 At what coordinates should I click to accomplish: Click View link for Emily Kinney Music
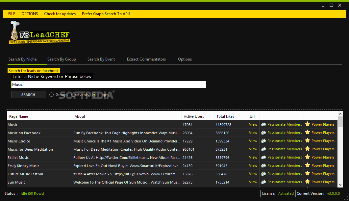(253, 165)
